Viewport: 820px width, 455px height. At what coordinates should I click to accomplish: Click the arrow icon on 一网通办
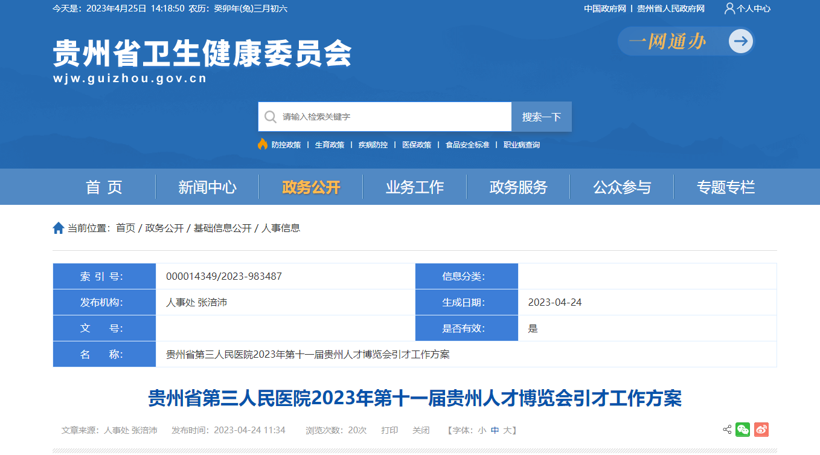click(x=740, y=41)
